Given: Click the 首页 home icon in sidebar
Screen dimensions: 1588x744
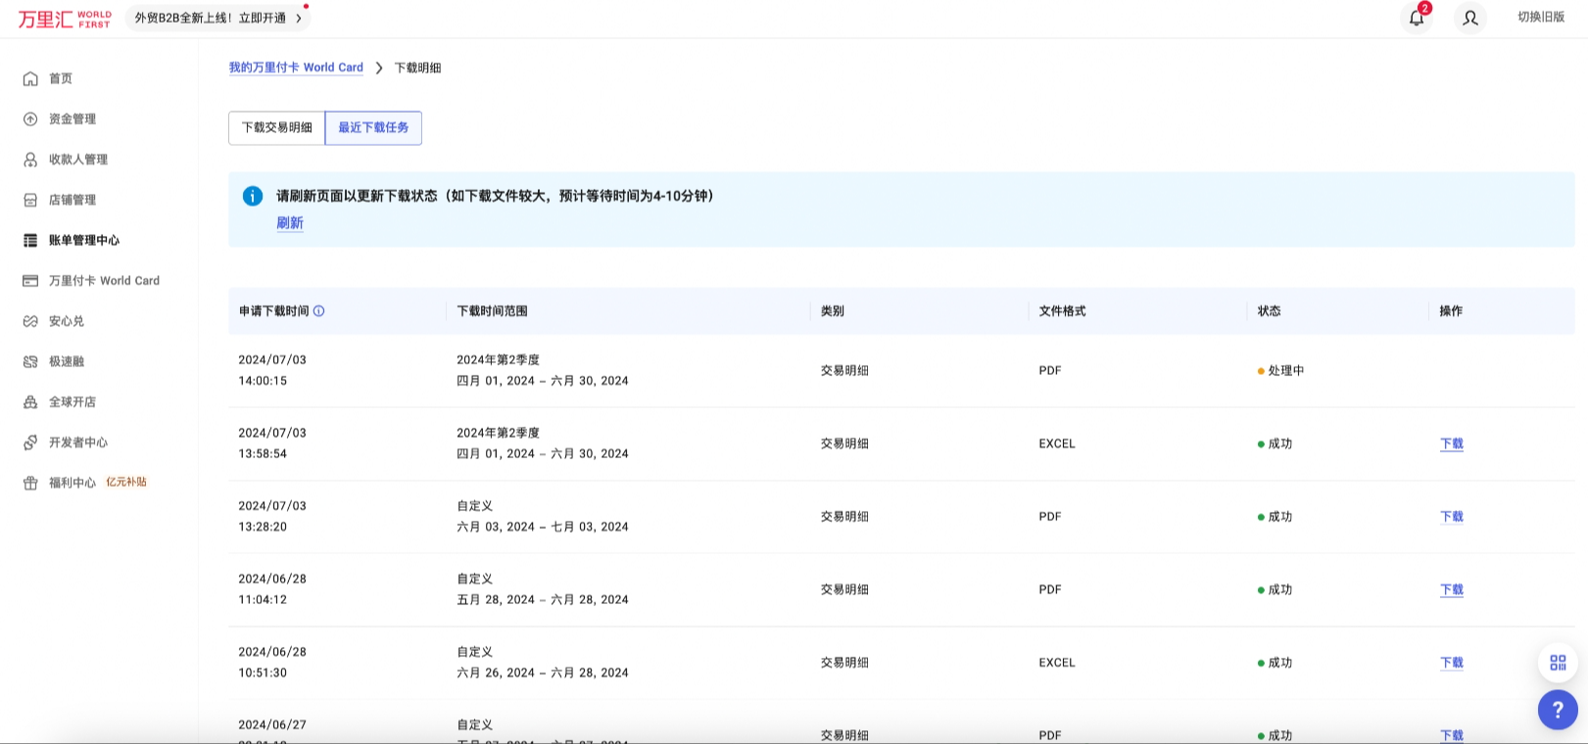Looking at the screenshot, I should (30, 78).
